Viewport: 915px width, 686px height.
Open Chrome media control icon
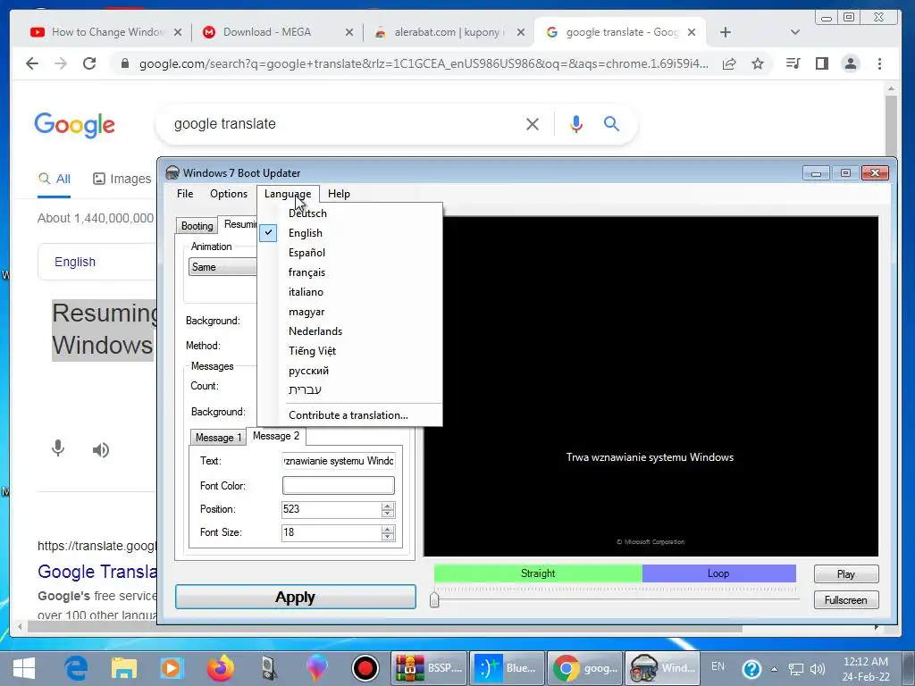point(793,63)
